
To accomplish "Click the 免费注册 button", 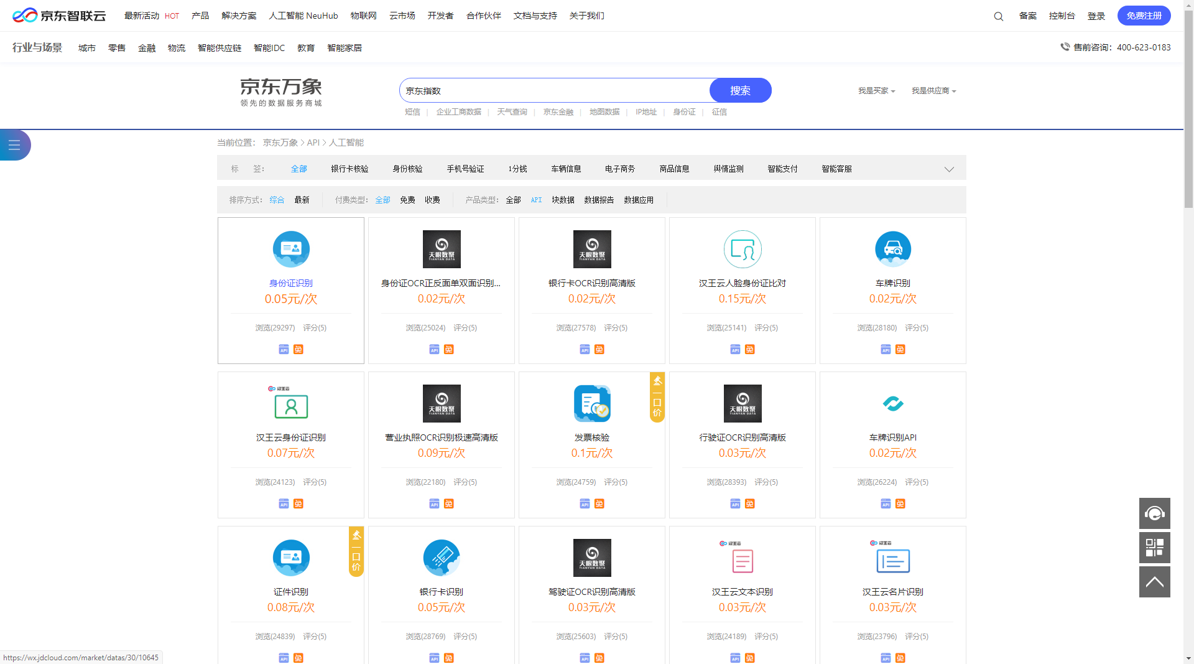I will [1144, 16].
